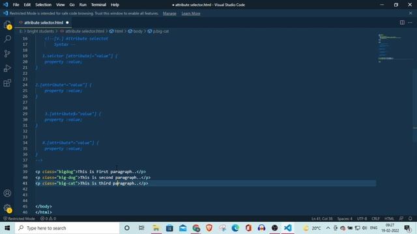Click the Type here to search box
The width and height of the screenshot is (417, 234).
[67, 228]
